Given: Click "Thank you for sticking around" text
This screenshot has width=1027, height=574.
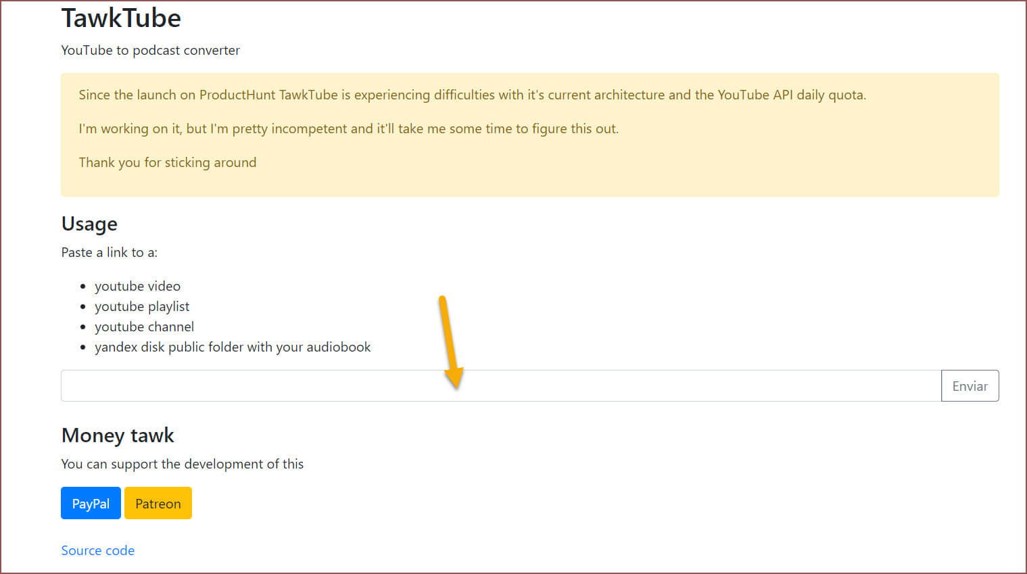Looking at the screenshot, I should pos(168,162).
